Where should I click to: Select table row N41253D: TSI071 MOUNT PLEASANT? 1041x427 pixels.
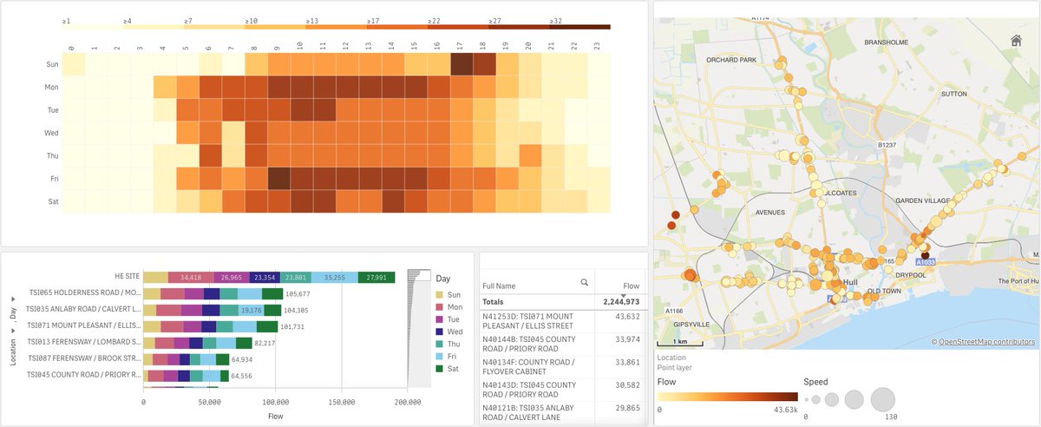click(563, 320)
